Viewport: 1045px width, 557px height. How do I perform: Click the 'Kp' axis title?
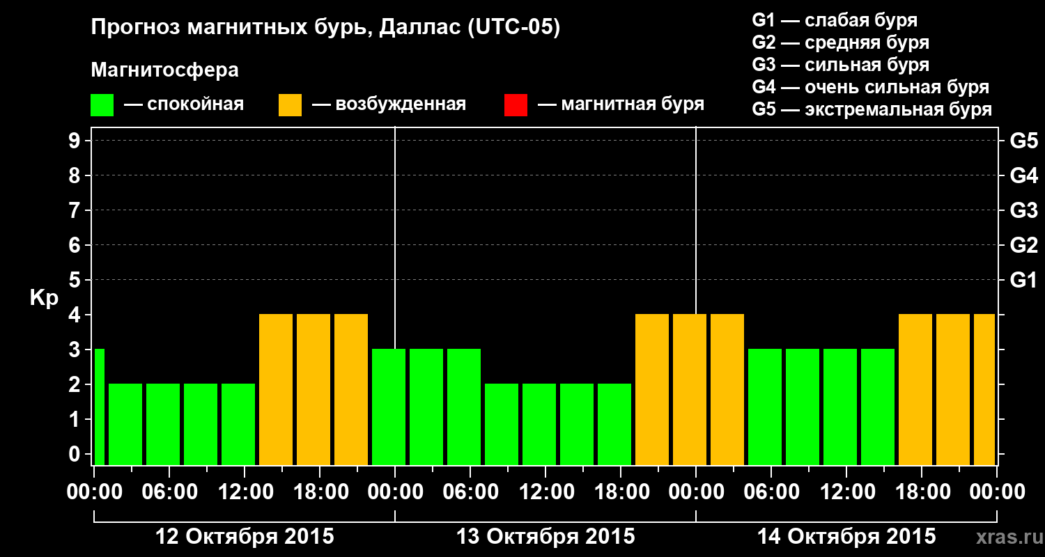click(44, 298)
